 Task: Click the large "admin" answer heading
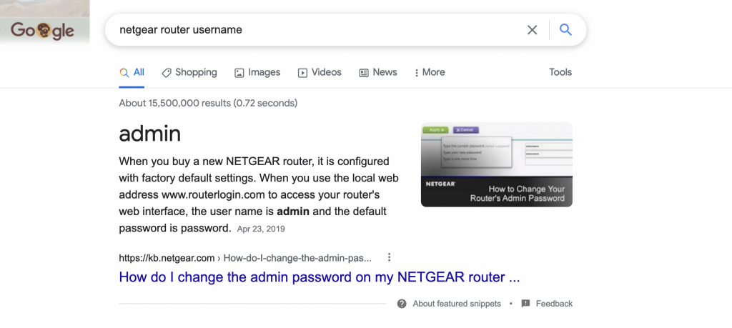150,134
